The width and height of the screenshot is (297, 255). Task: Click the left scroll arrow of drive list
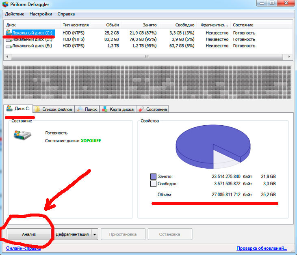click(7, 57)
